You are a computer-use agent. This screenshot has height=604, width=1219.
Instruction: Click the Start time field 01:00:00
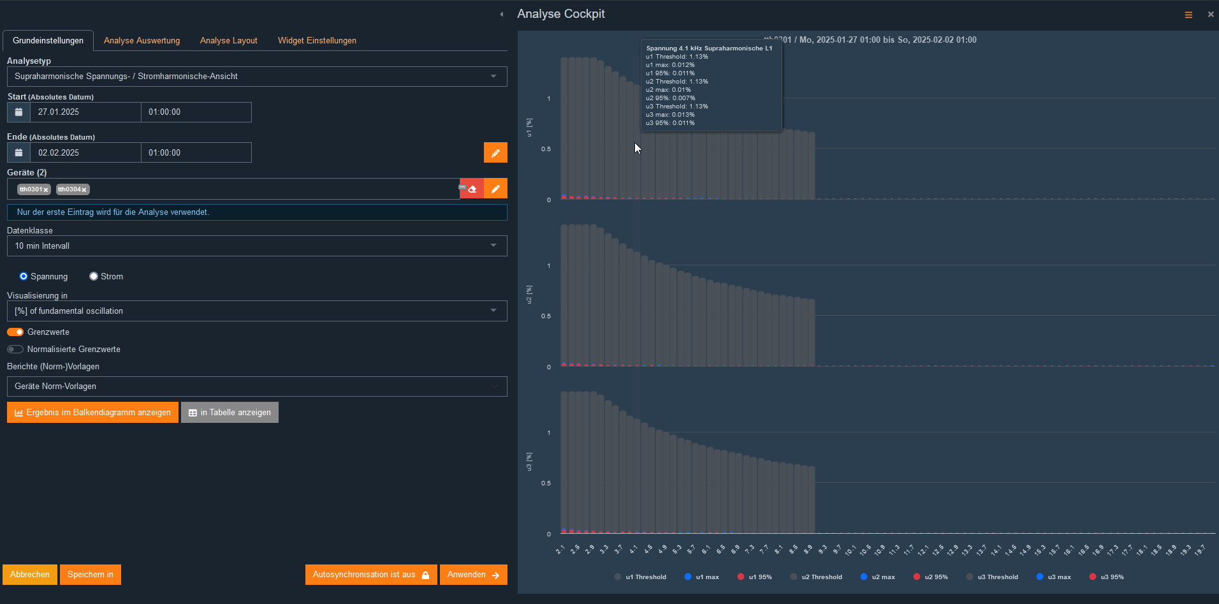coord(196,112)
